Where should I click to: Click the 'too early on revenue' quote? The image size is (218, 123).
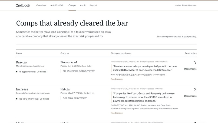point(75,98)
